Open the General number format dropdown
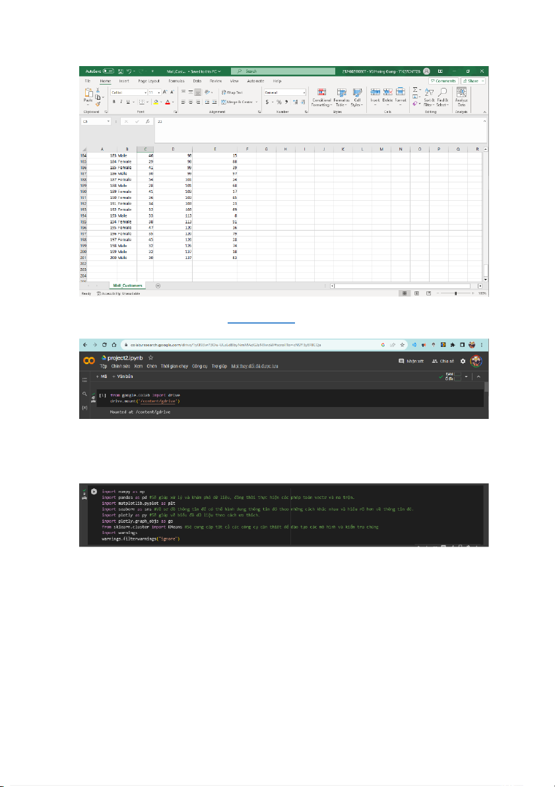The width and height of the screenshot is (555, 787). click(304, 93)
